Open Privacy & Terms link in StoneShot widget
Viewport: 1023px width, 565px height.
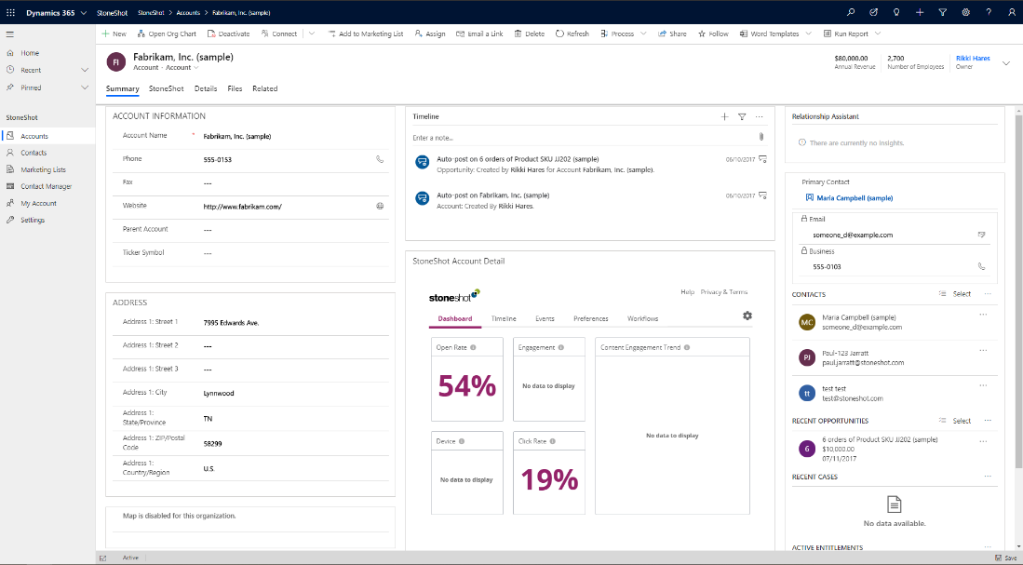[x=724, y=292]
